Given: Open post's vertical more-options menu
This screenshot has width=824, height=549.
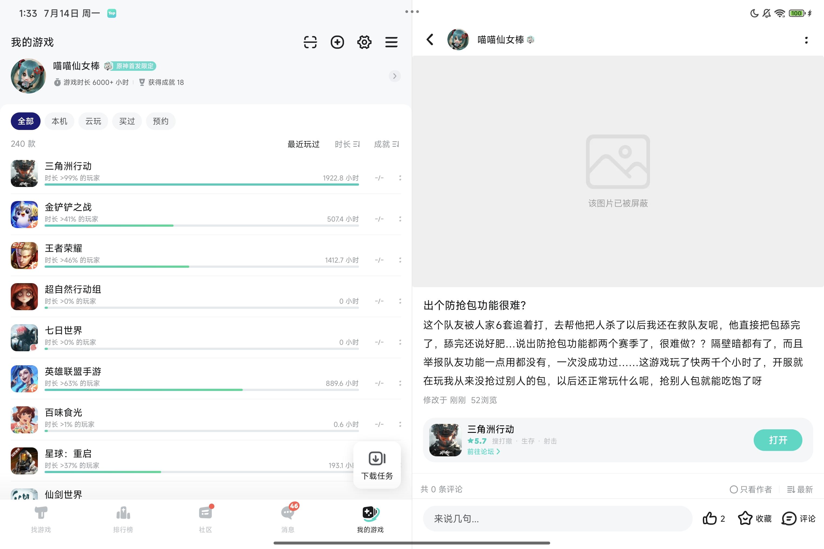Looking at the screenshot, I should [x=806, y=40].
